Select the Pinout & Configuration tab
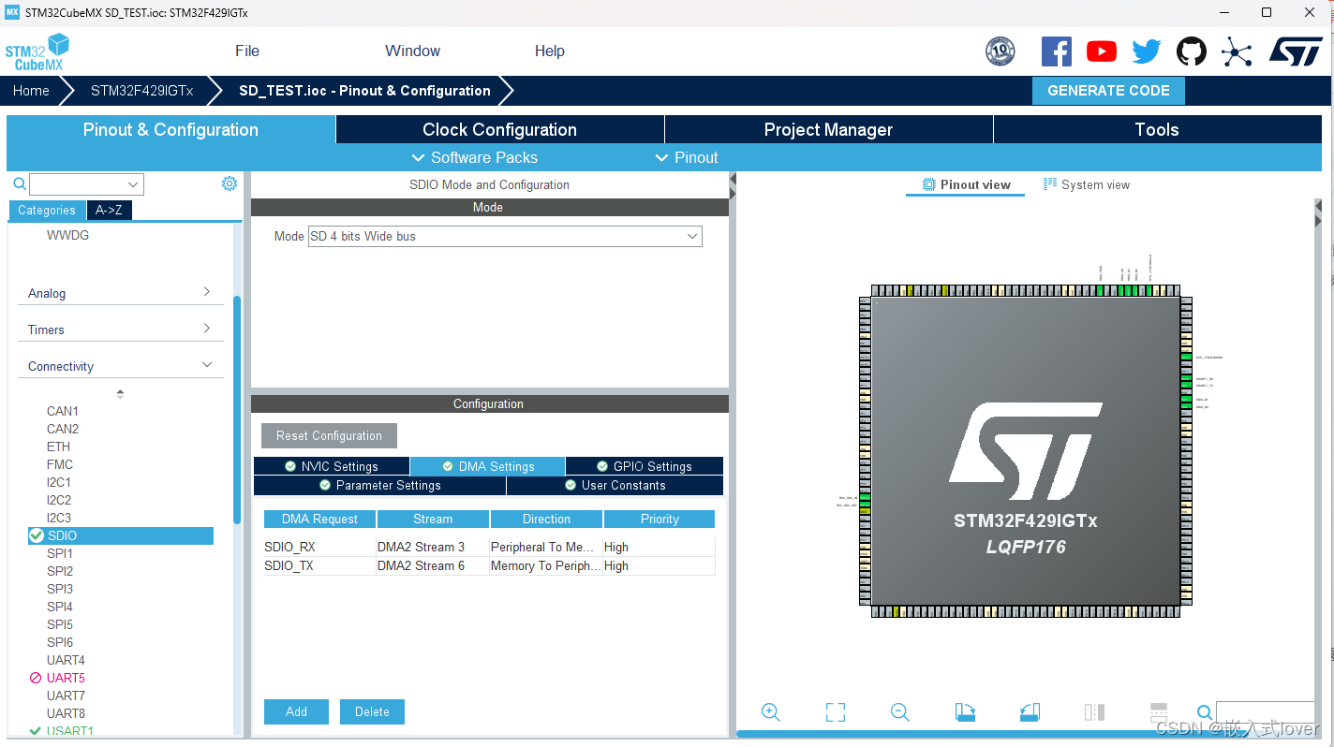The height and width of the screenshot is (747, 1334). (x=170, y=130)
